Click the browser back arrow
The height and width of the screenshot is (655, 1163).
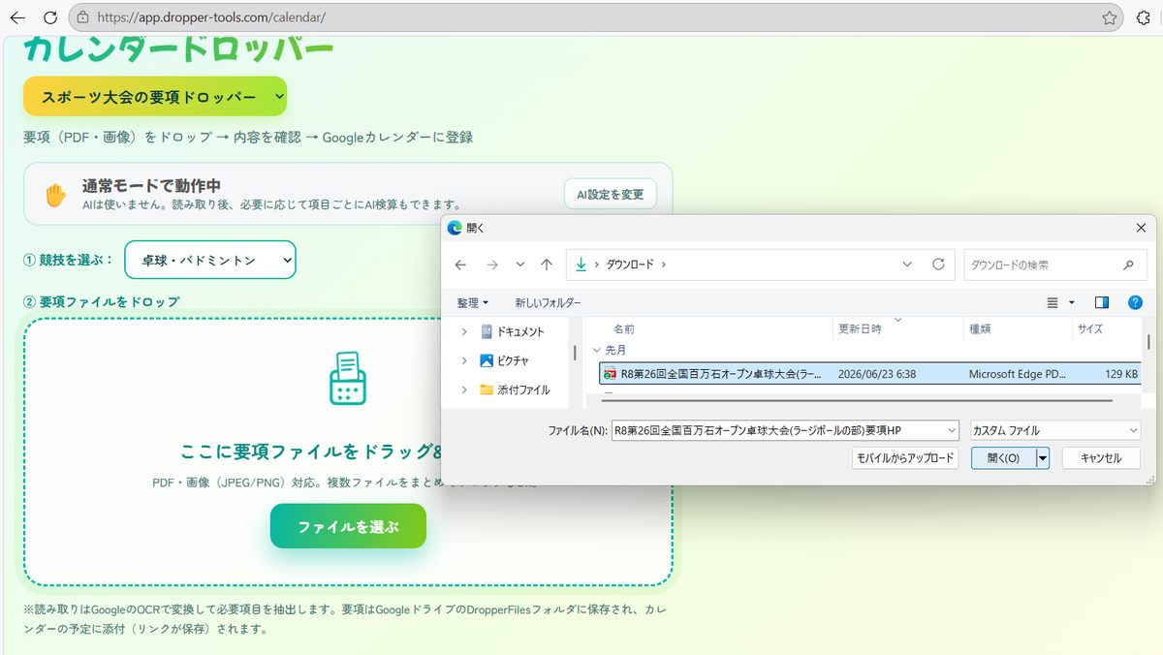(17, 17)
